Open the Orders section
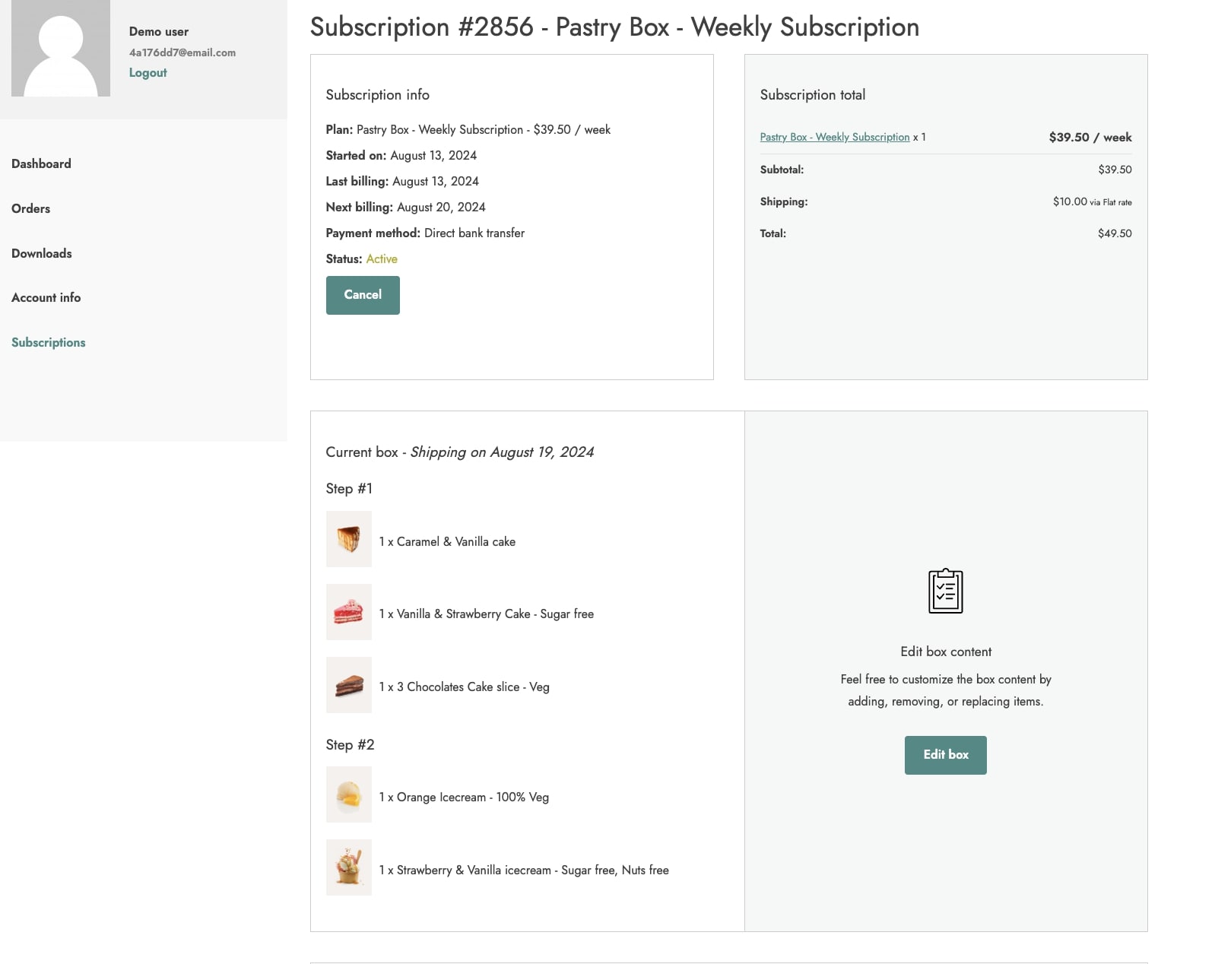1215x964 pixels. point(30,208)
